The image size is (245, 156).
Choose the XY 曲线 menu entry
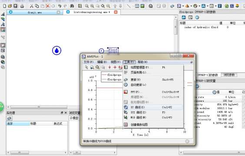[153, 107]
